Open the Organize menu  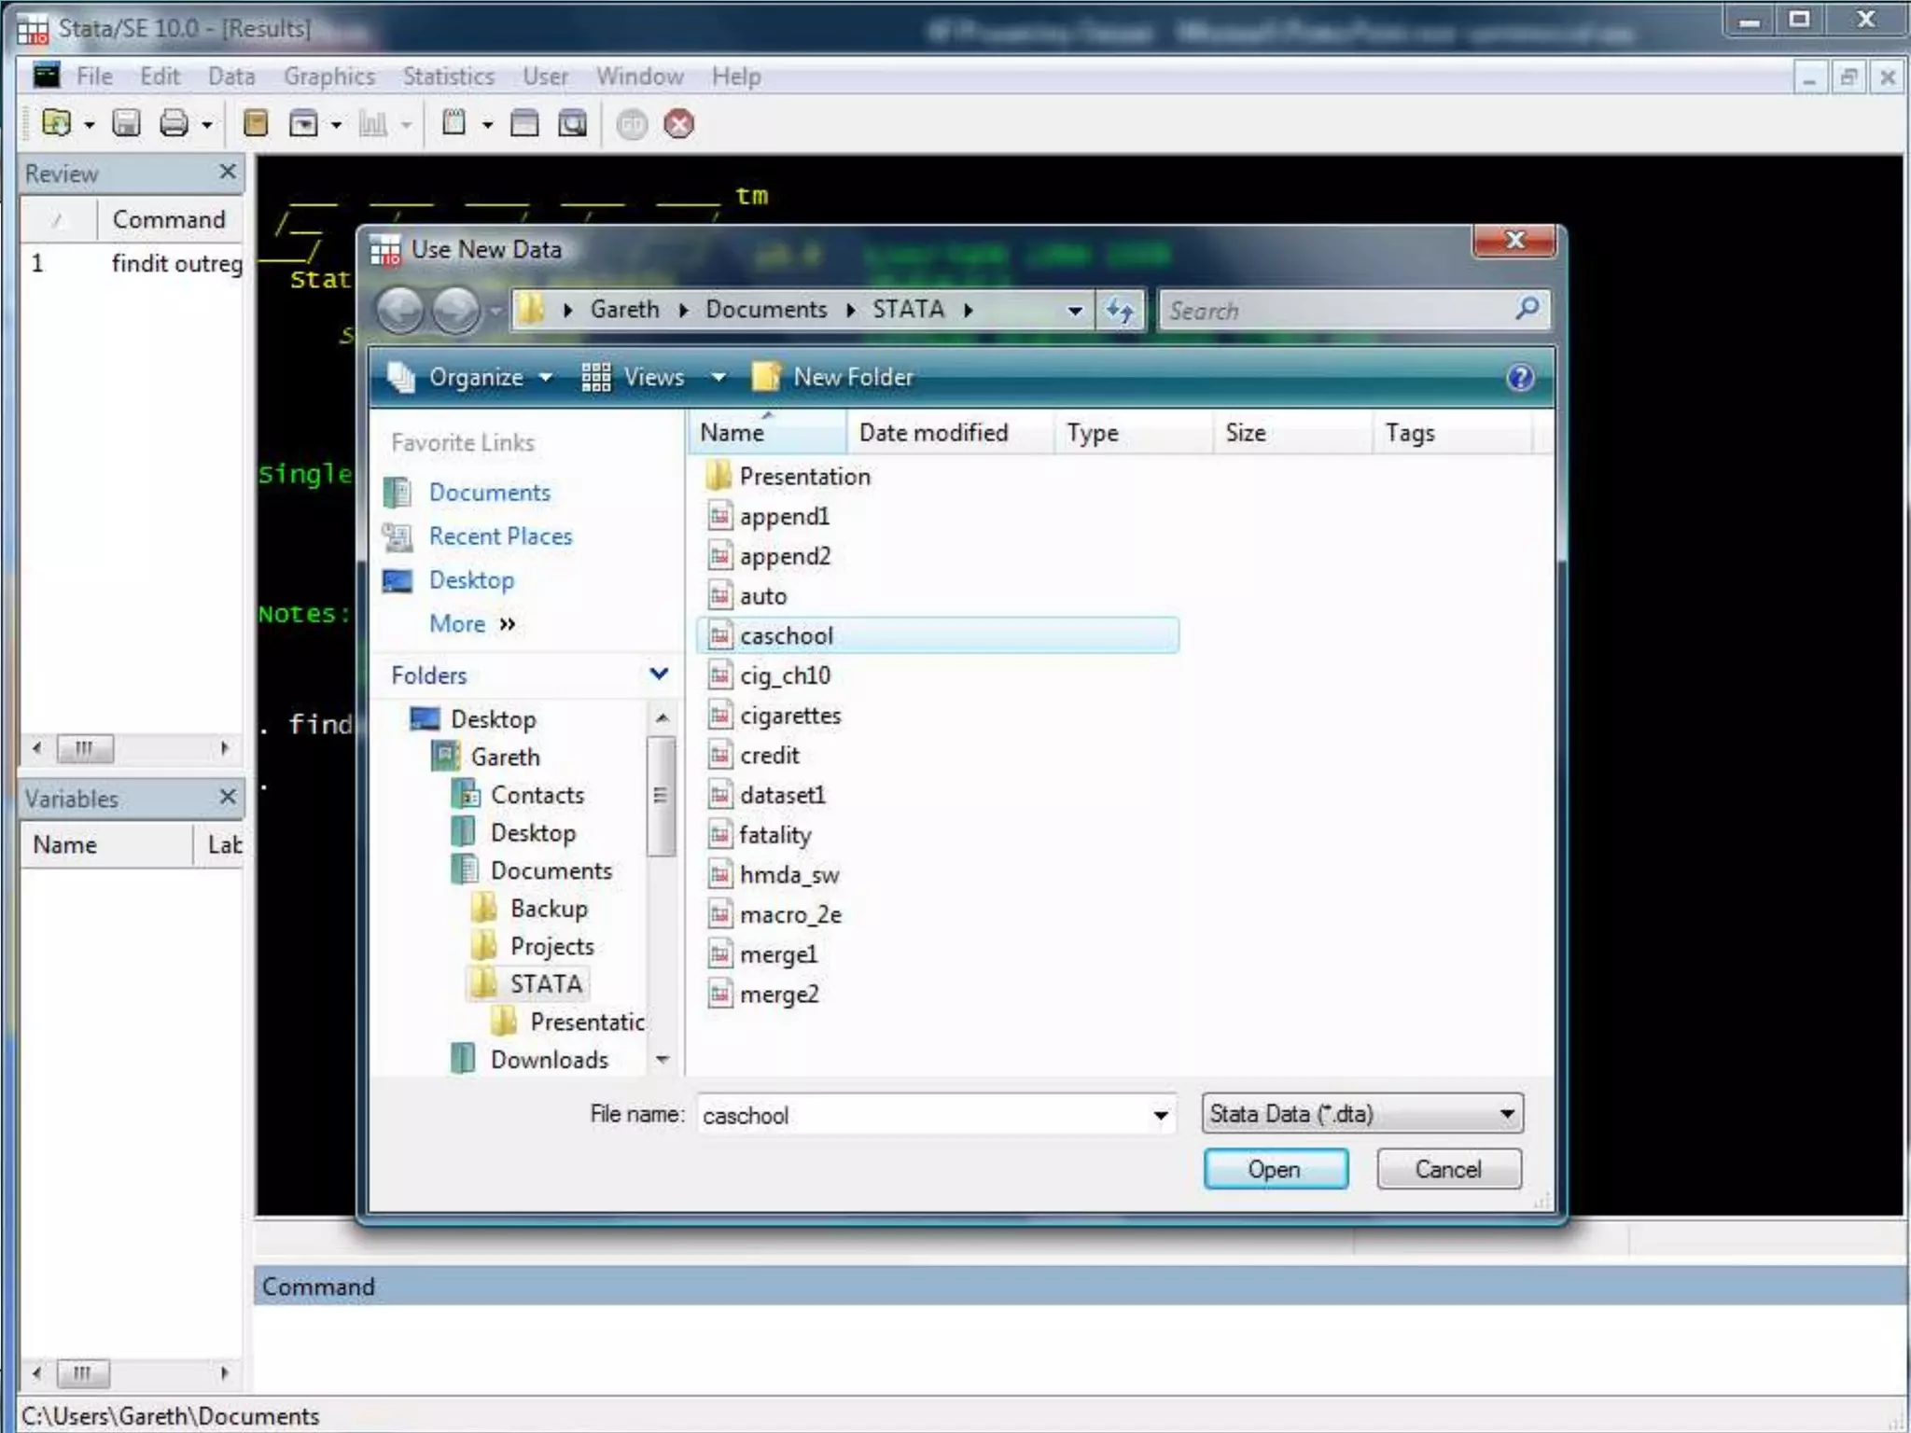[x=475, y=378]
